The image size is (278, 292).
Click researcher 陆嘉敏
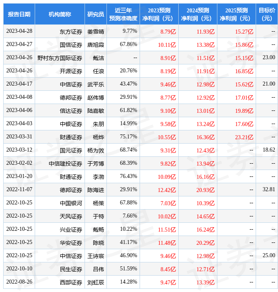pos(95,111)
